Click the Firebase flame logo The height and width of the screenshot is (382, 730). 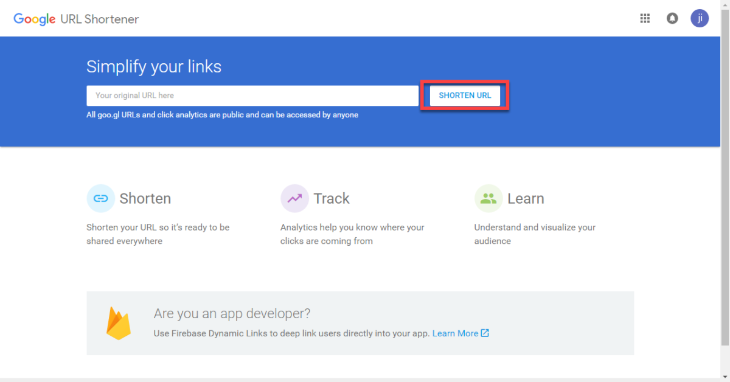tap(119, 322)
